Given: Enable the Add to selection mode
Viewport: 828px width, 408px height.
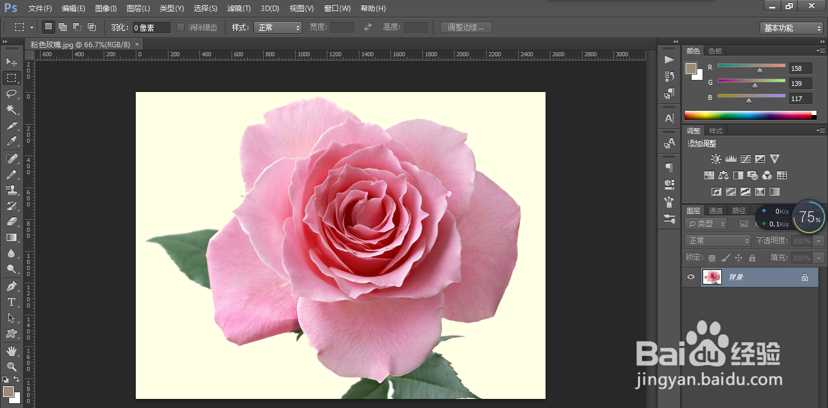Looking at the screenshot, I should pyautogui.click(x=62, y=27).
